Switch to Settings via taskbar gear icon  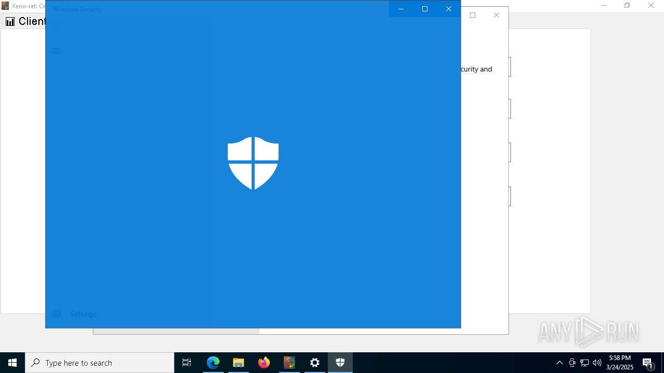click(x=315, y=363)
